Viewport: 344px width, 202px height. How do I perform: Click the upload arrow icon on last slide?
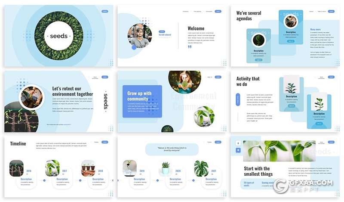238,150
